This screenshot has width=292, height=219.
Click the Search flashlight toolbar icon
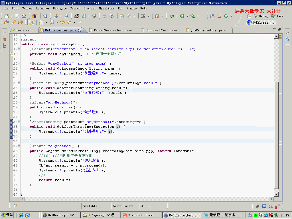[13, 22]
